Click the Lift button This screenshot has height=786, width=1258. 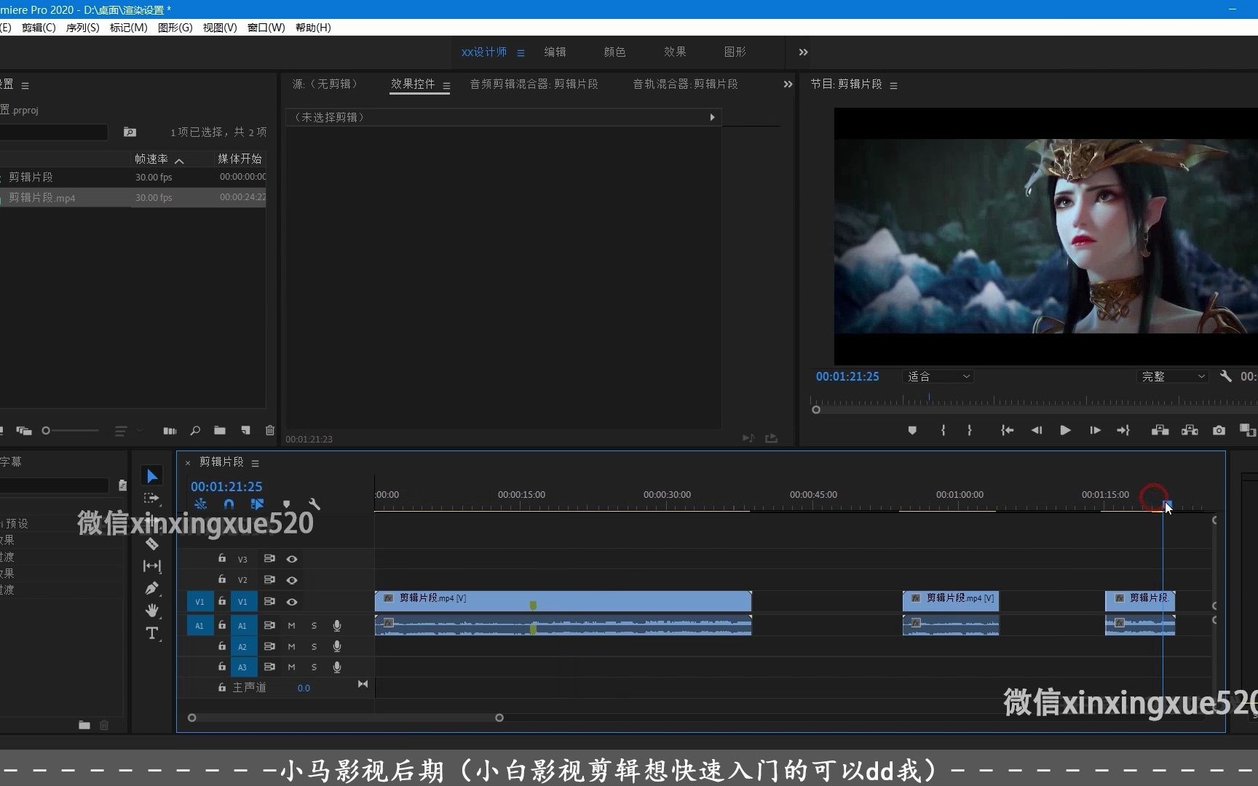[x=1160, y=430]
